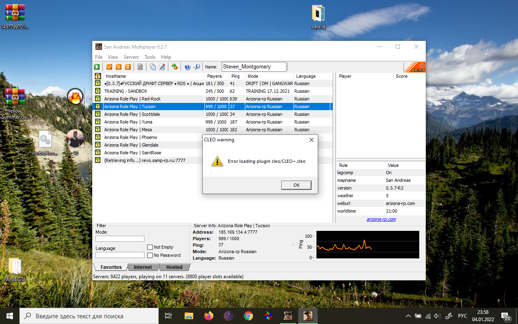Switch to the Internet tab
518x324 pixels.
(143, 267)
